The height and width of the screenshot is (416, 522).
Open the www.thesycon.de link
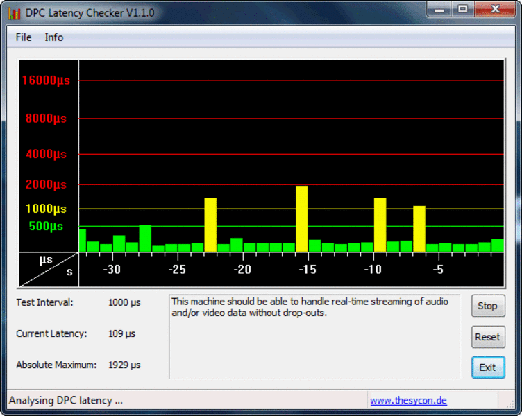(408, 400)
